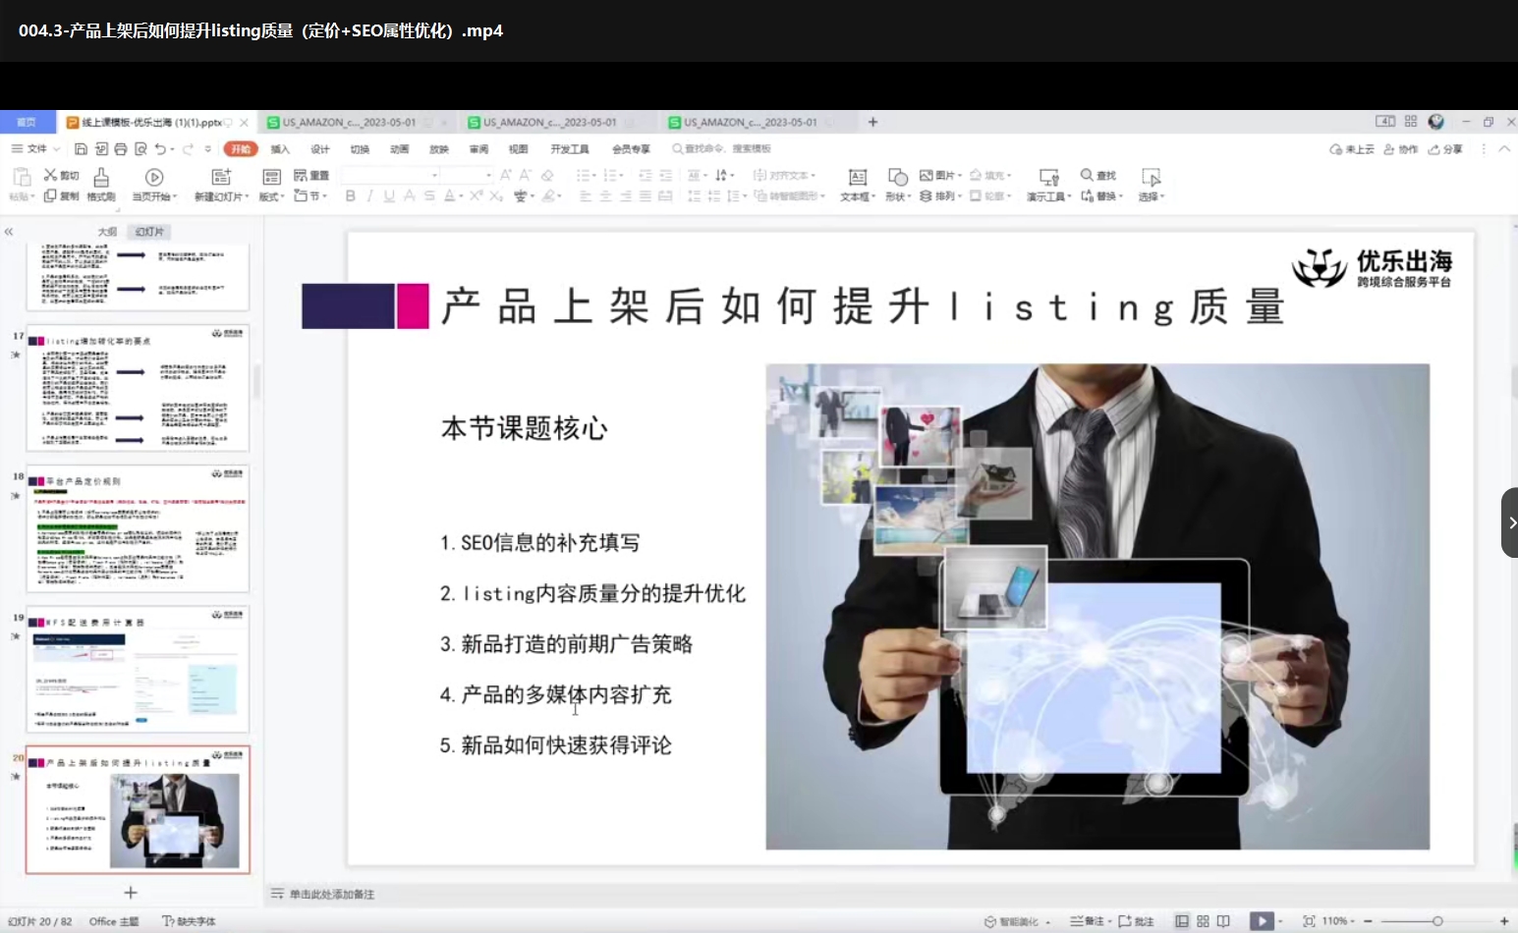Open the font name combo box
Viewport: 1518px width, 933px height.
click(x=389, y=175)
